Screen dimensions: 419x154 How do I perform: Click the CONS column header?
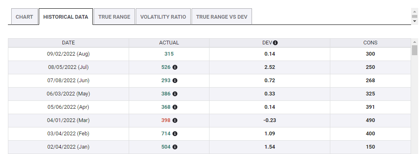pos(370,43)
